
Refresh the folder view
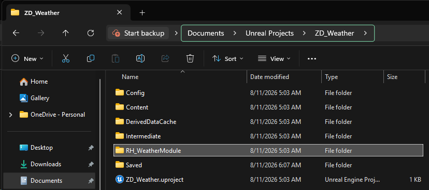click(x=91, y=33)
